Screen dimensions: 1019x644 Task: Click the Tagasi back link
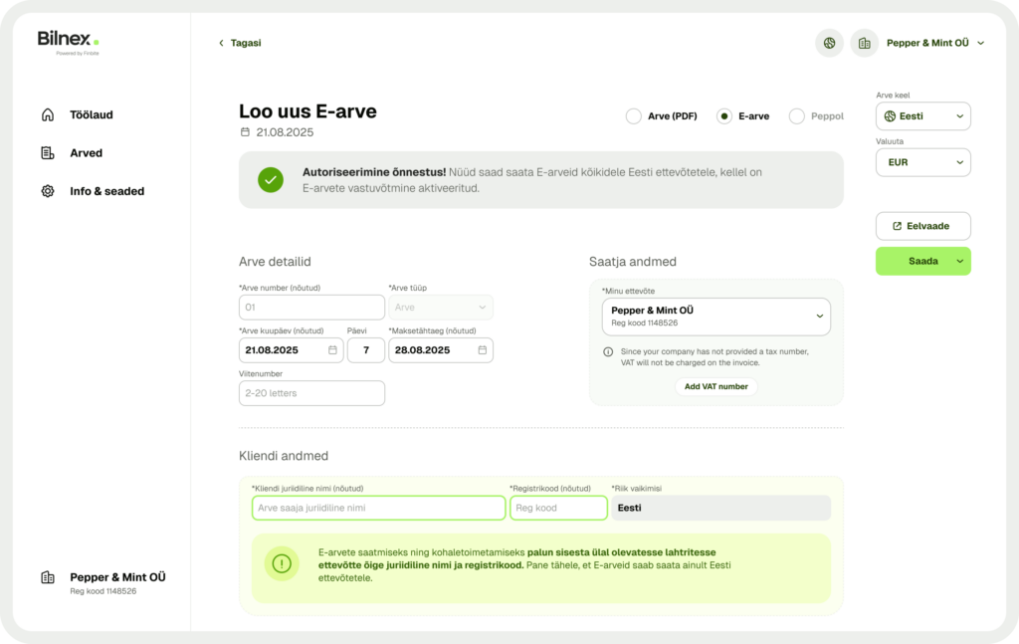pyautogui.click(x=240, y=43)
